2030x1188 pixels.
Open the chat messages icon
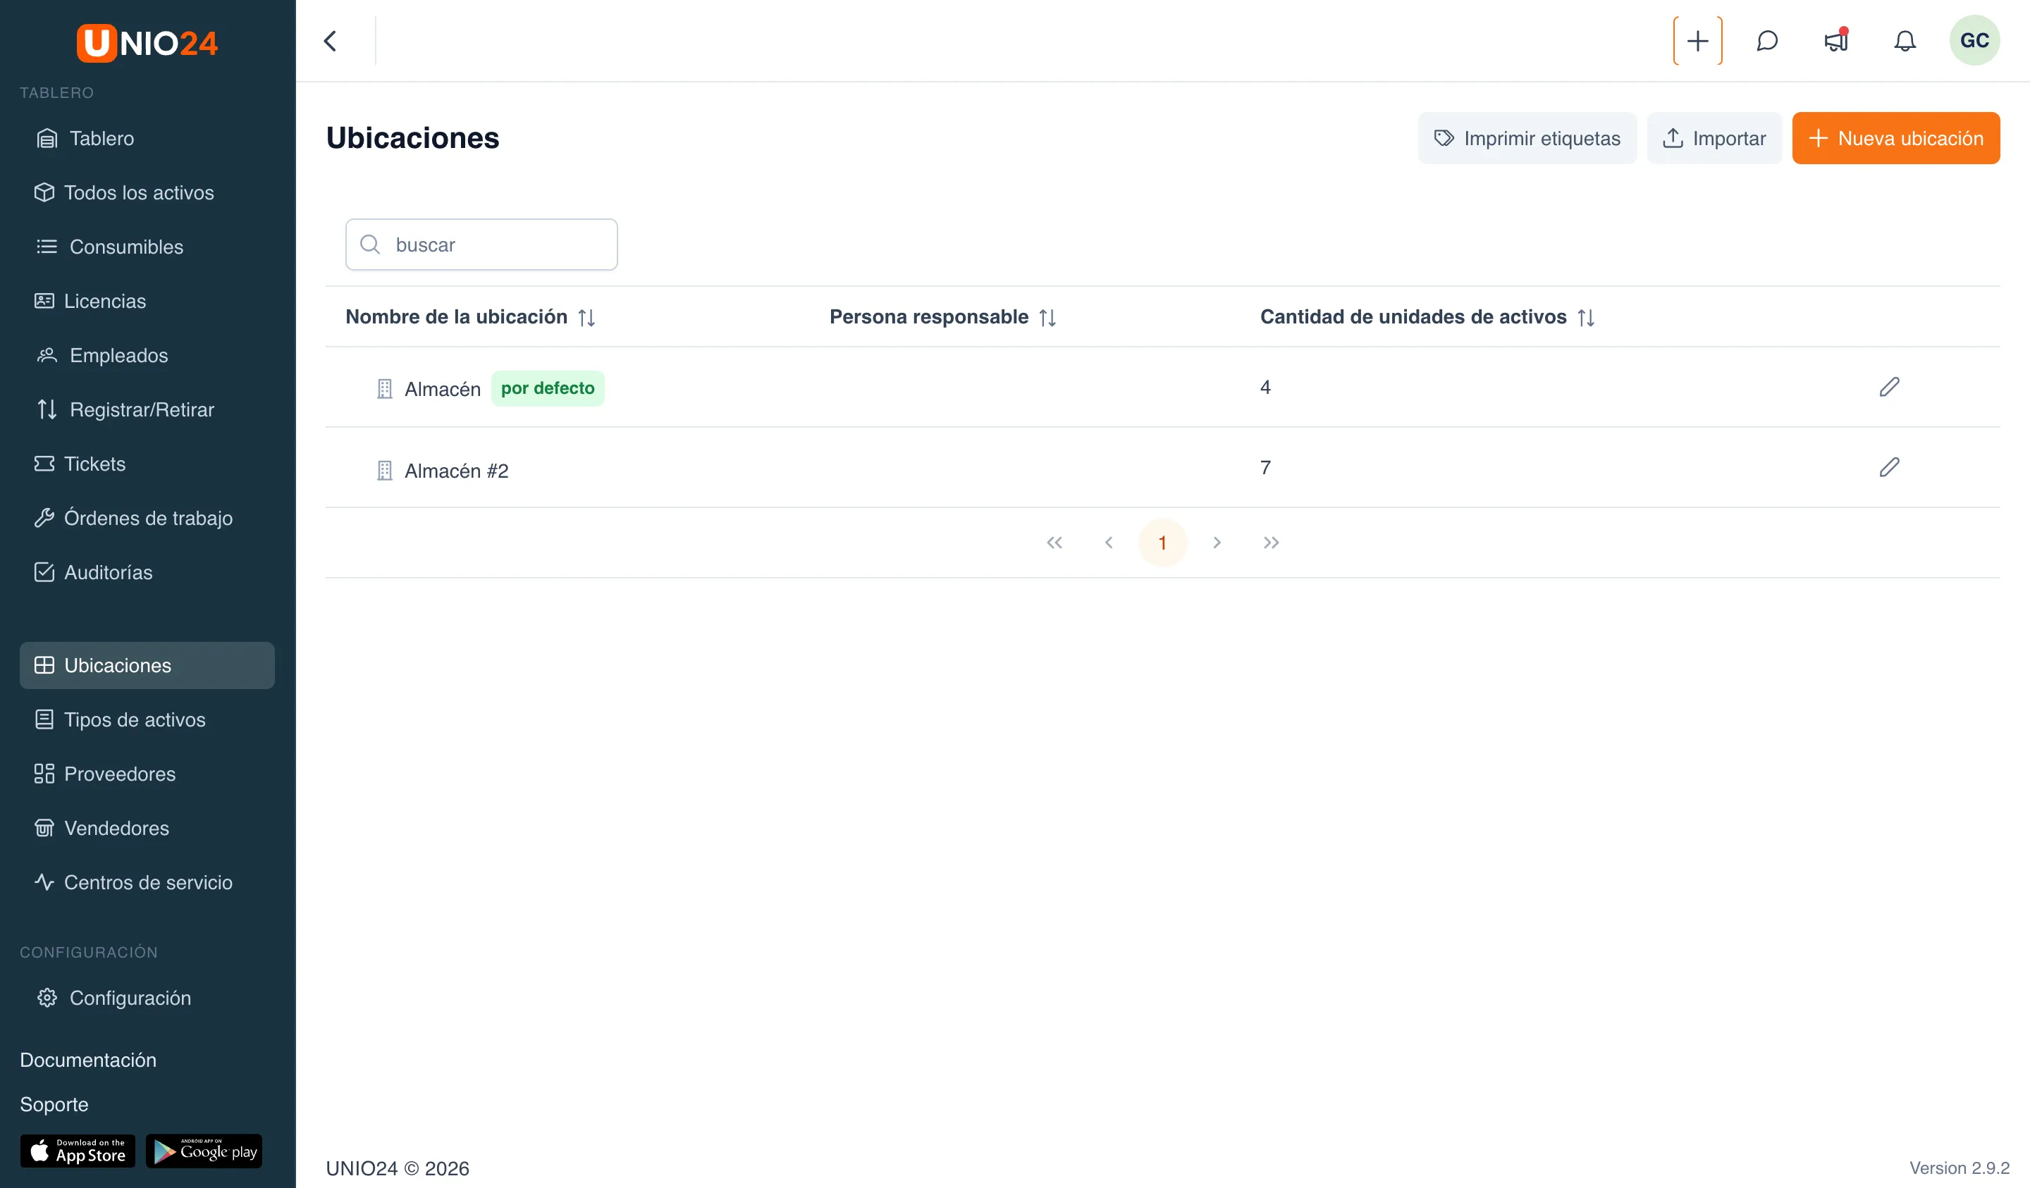pyautogui.click(x=1766, y=41)
